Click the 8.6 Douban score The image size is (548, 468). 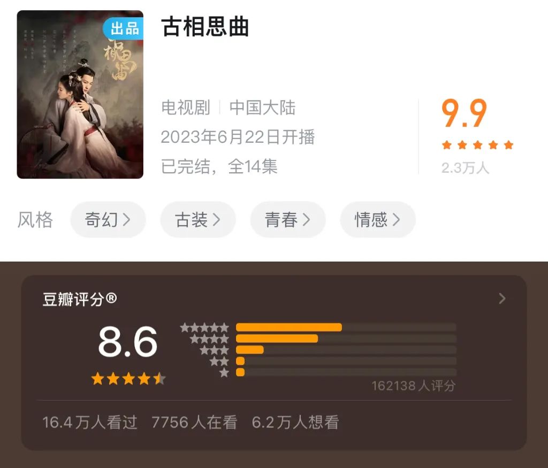pyautogui.click(x=128, y=342)
